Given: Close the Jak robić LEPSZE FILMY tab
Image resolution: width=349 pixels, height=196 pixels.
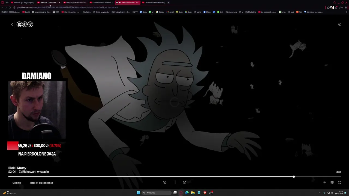Looking at the screenshot, I should 59,2.
